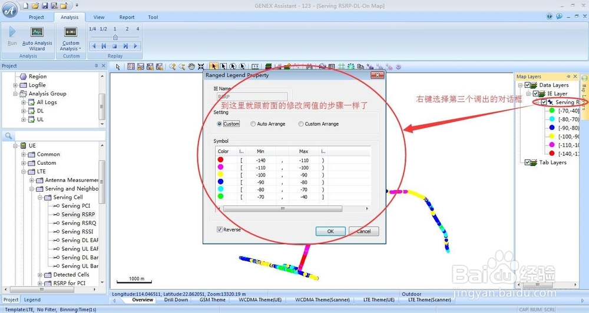Click the Auto Analysis Wizard icon
This screenshot has height=313, width=589.
tap(37, 32)
